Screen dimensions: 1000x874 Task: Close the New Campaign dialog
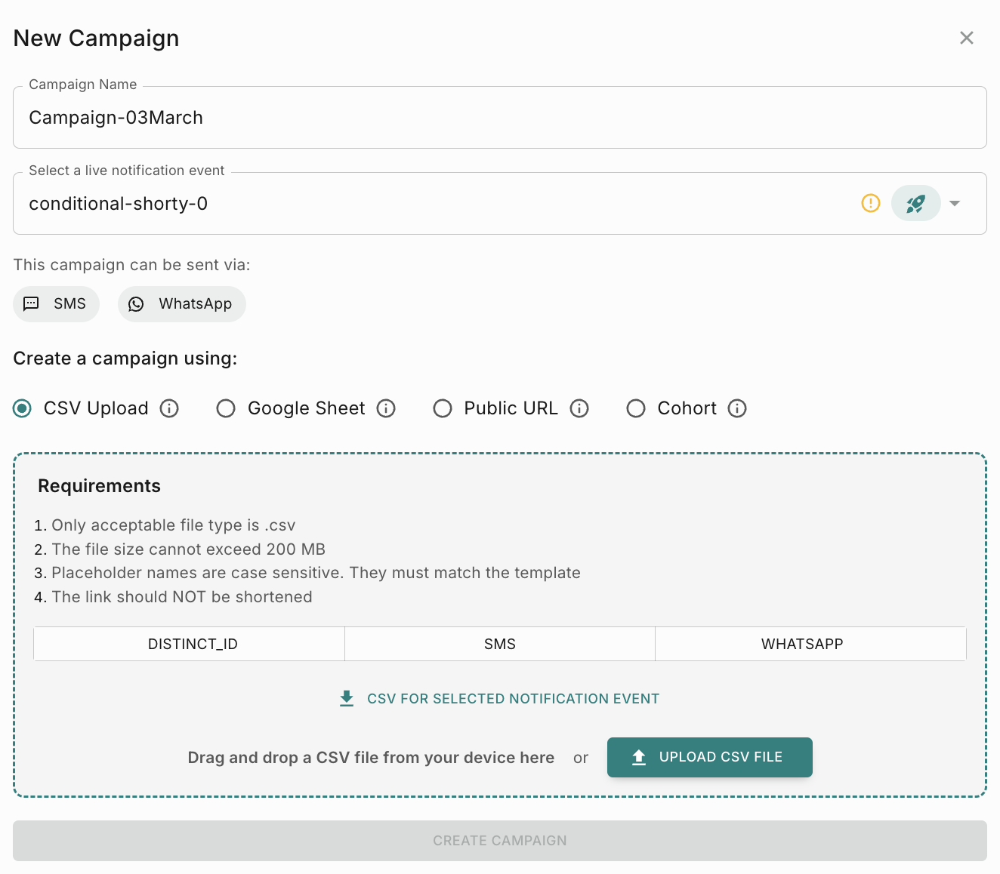[x=967, y=38]
